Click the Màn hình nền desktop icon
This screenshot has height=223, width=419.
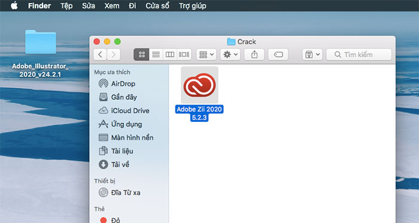tap(103, 138)
